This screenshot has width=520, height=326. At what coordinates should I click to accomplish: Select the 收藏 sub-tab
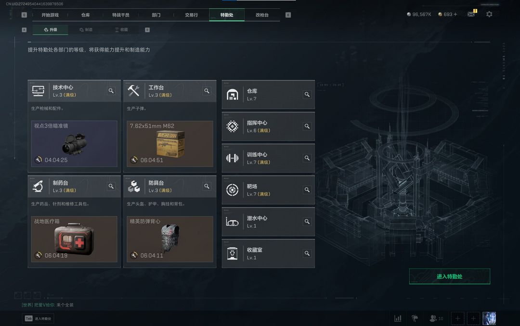click(121, 30)
